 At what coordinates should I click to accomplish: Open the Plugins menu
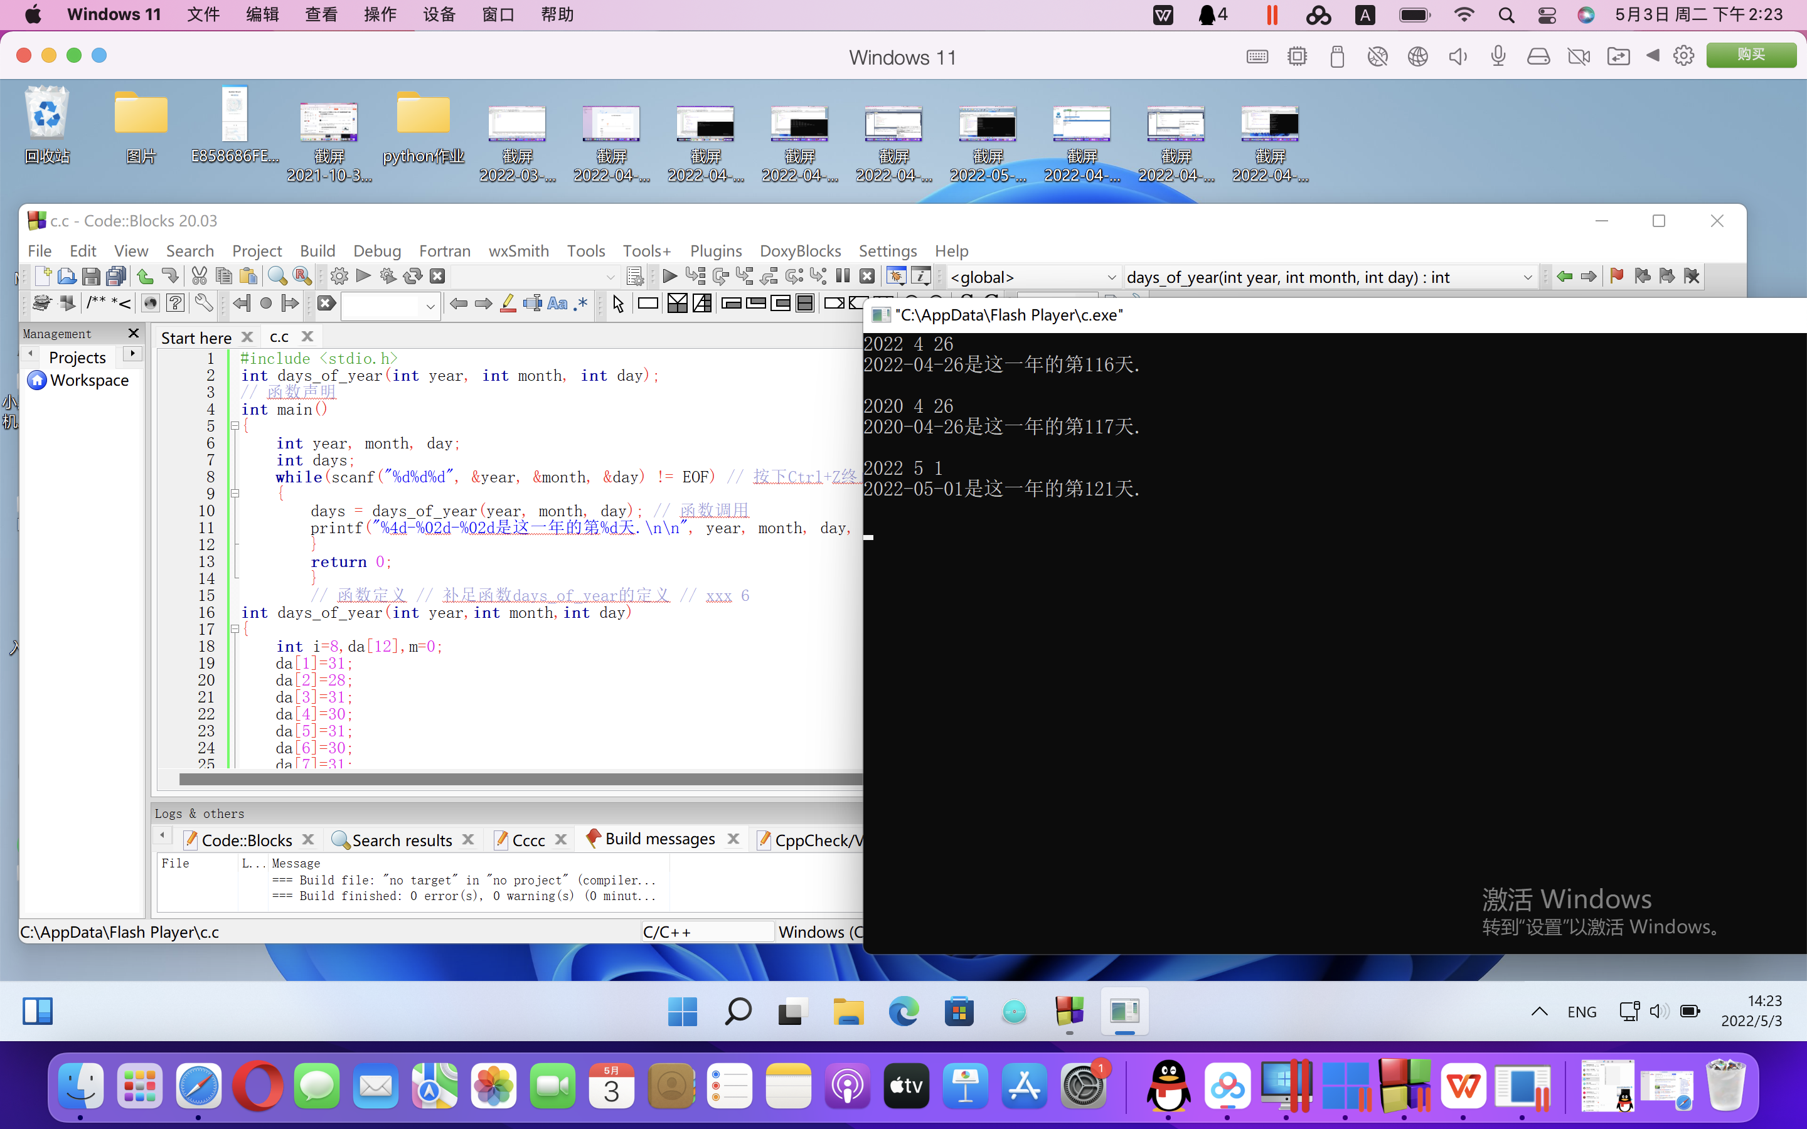click(x=715, y=251)
